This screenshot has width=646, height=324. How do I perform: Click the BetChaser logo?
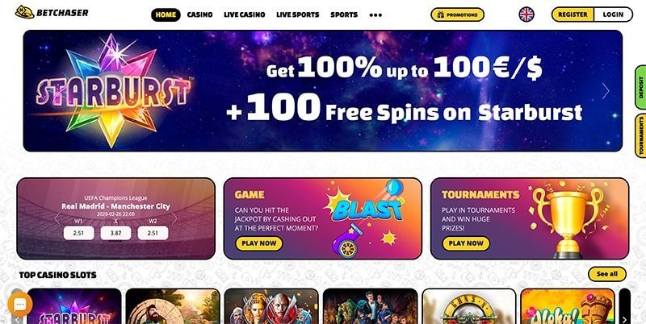coord(52,13)
